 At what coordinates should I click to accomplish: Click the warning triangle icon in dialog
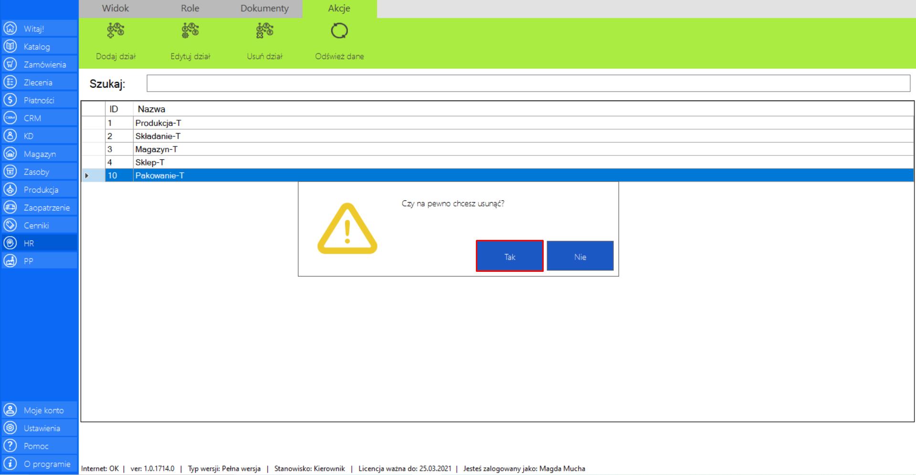(x=347, y=228)
